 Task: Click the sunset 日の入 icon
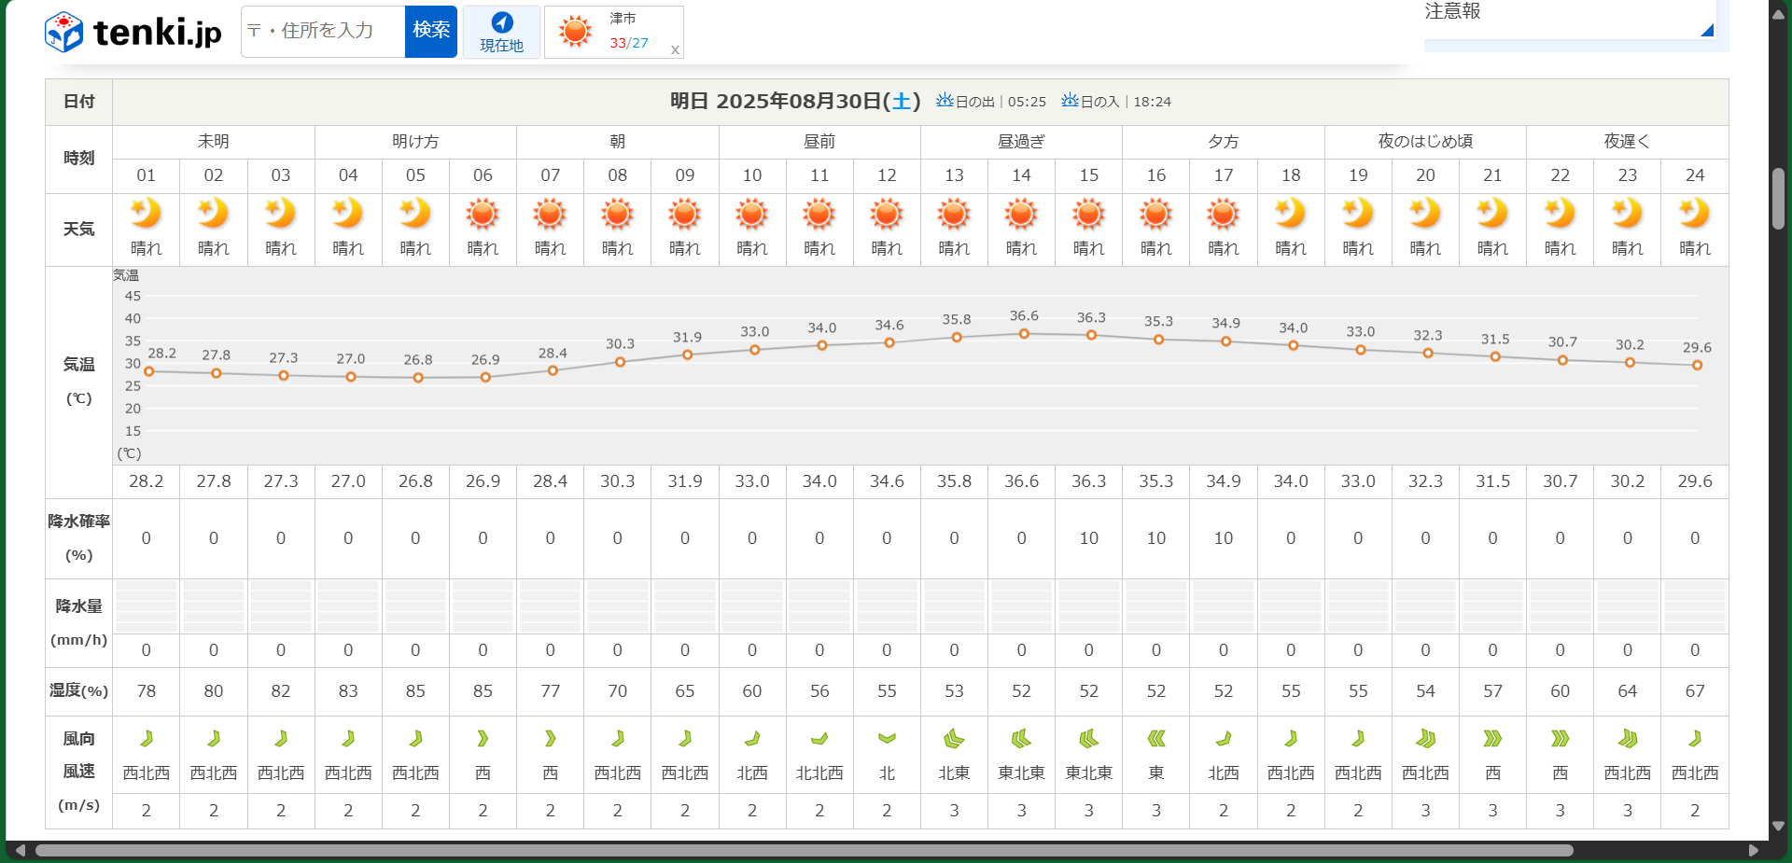[x=1070, y=100]
